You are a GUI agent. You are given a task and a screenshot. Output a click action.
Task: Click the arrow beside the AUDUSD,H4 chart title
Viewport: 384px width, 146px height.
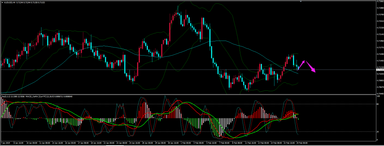pyautogui.click(x=2, y=2)
